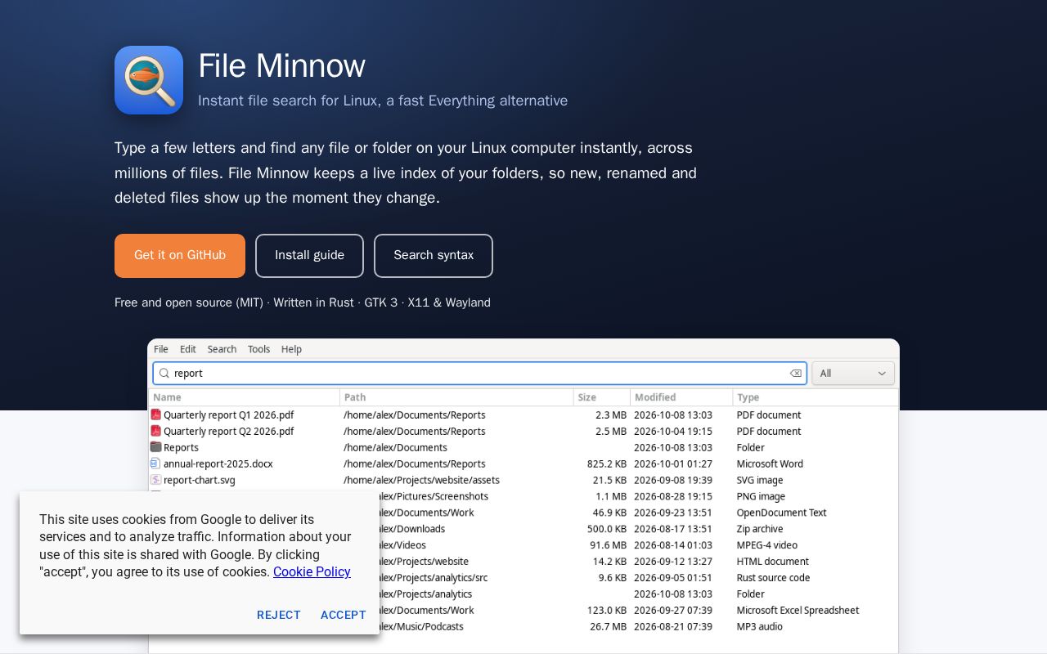The width and height of the screenshot is (1047, 654).
Task: Open the Install guide
Action: [x=309, y=256]
